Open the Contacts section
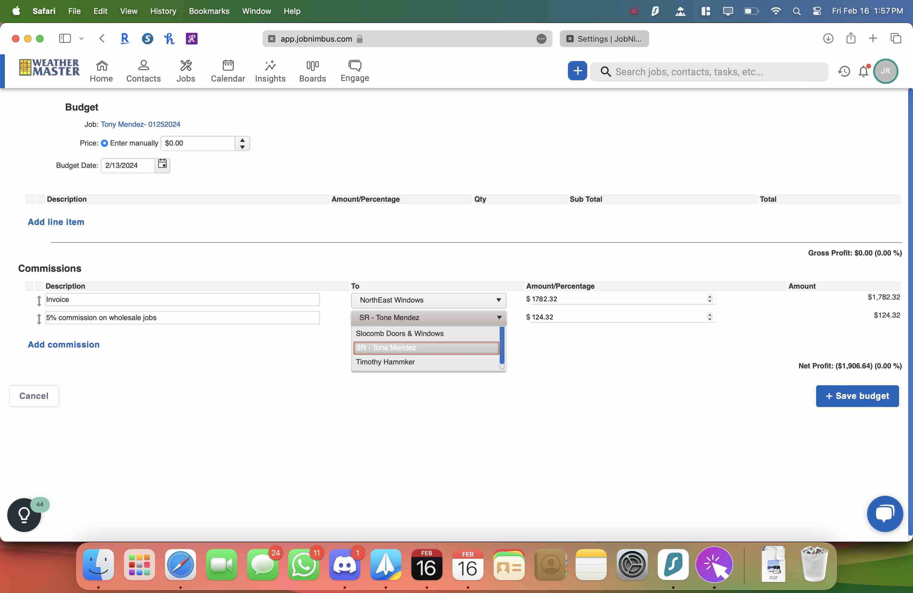 click(143, 71)
